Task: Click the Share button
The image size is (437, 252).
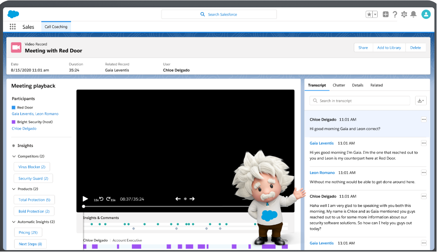Action: [x=363, y=48]
